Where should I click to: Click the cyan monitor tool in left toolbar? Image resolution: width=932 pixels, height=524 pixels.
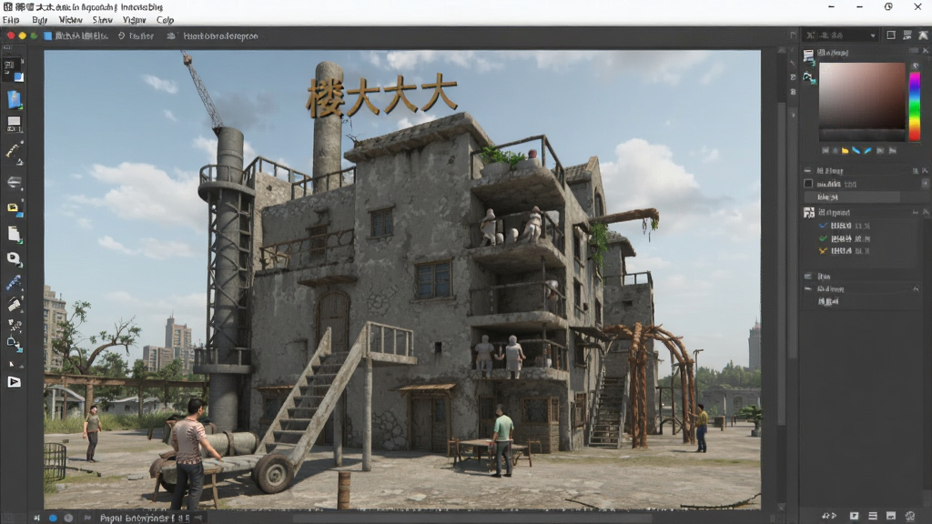coord(15,343)
